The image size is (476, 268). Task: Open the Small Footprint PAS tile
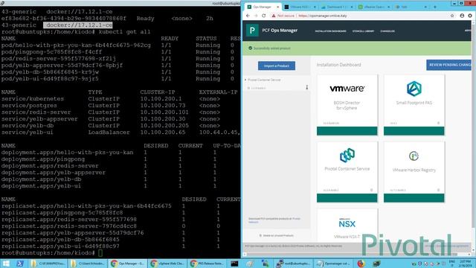coord(414,104)
